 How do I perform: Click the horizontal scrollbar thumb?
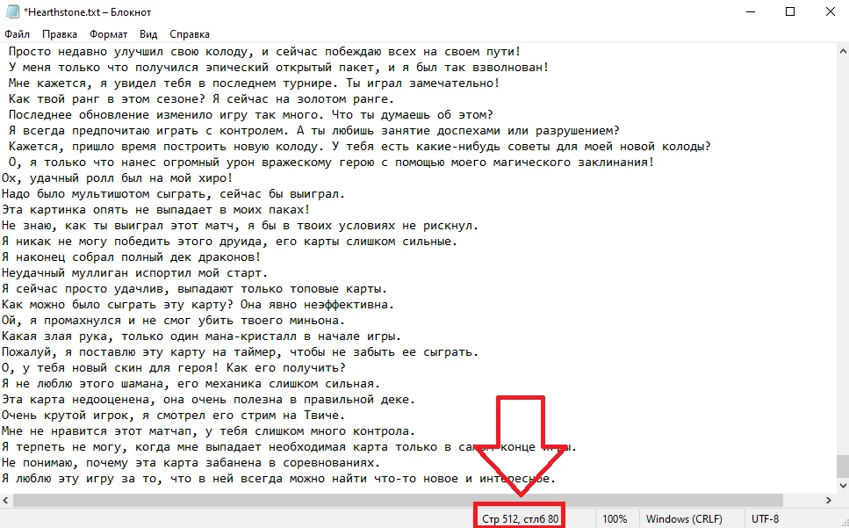[398, 501]
